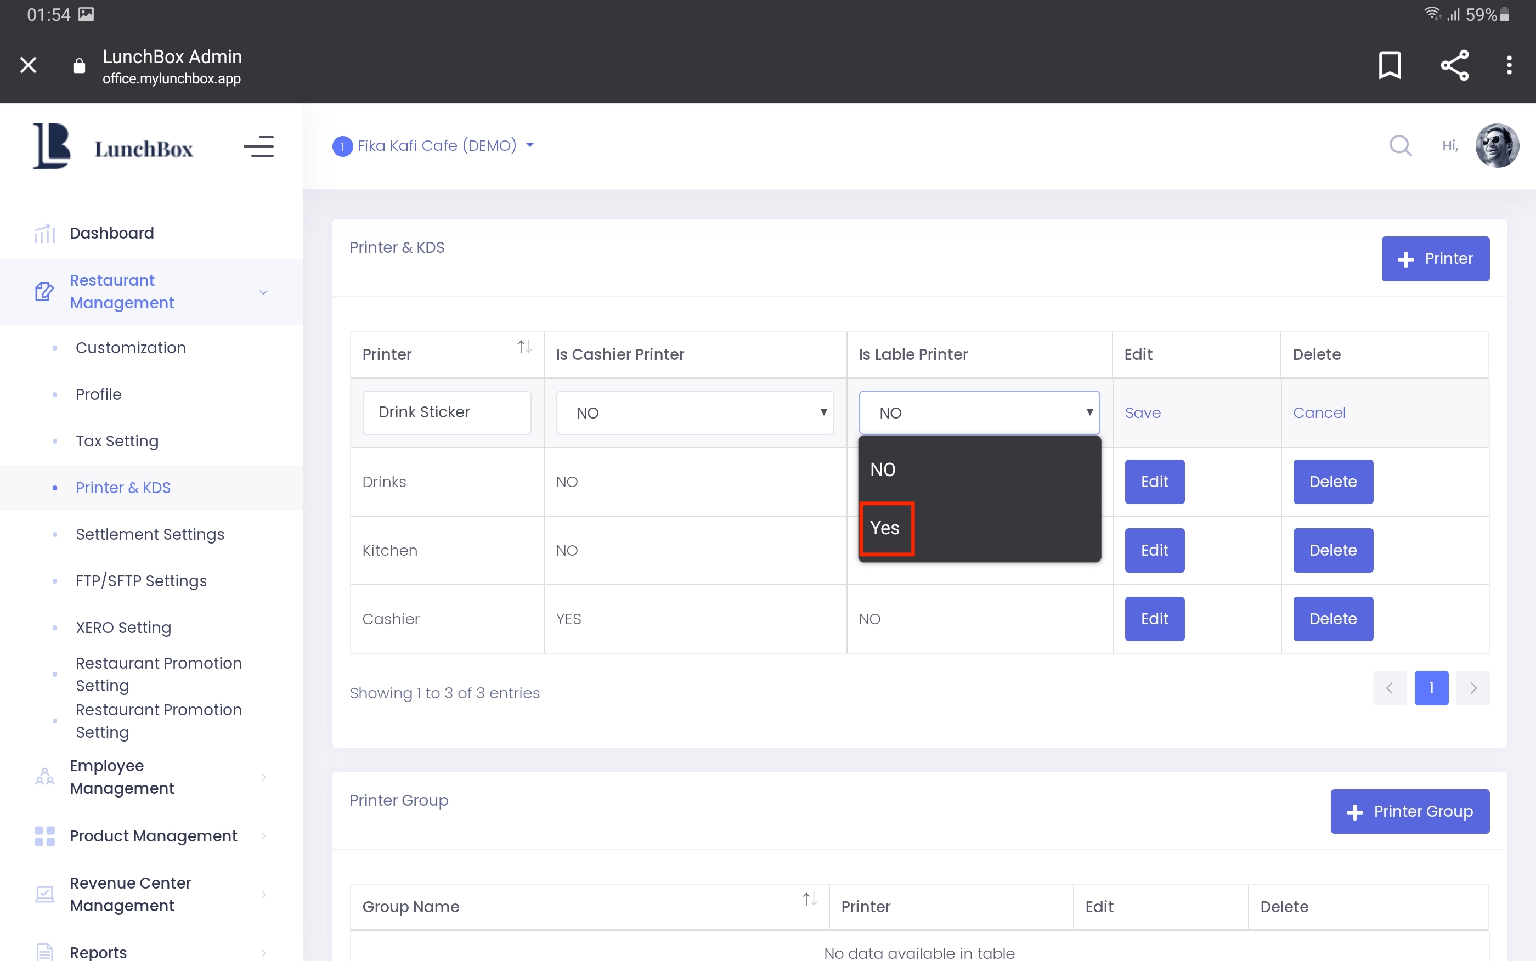The image size is (1536, 961).
Task: Go to Tax Setting page
Action: pyautogui.click(x=117, y=440)
